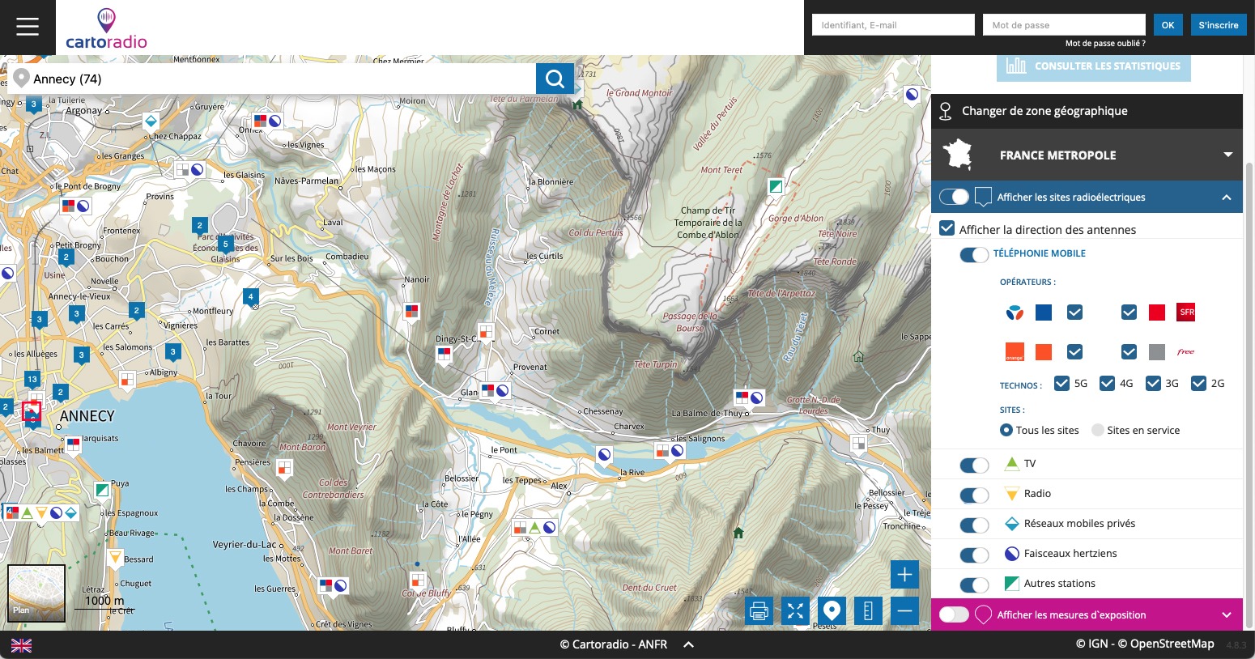This screenshot has height=659, width=1255.
Task: Expand the Cartoradio - ANFR footer chevron
Action: click(688, 645)
